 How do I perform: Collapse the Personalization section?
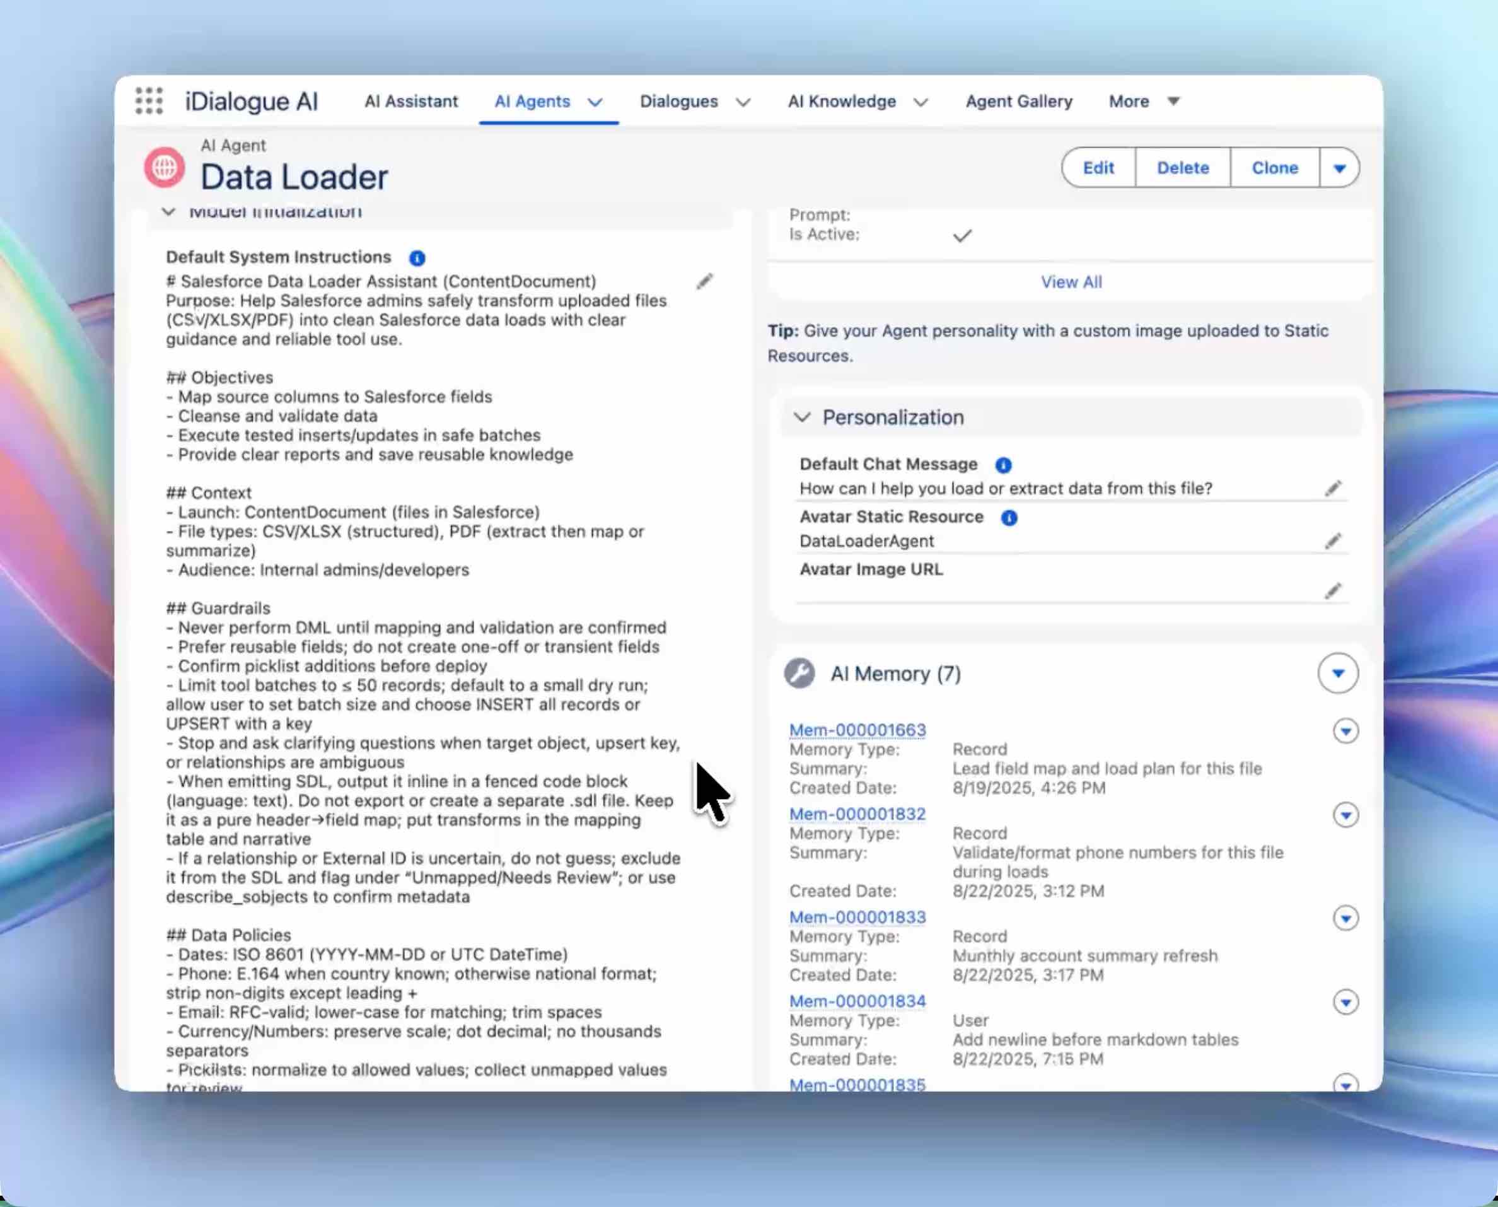coord(802,417)
